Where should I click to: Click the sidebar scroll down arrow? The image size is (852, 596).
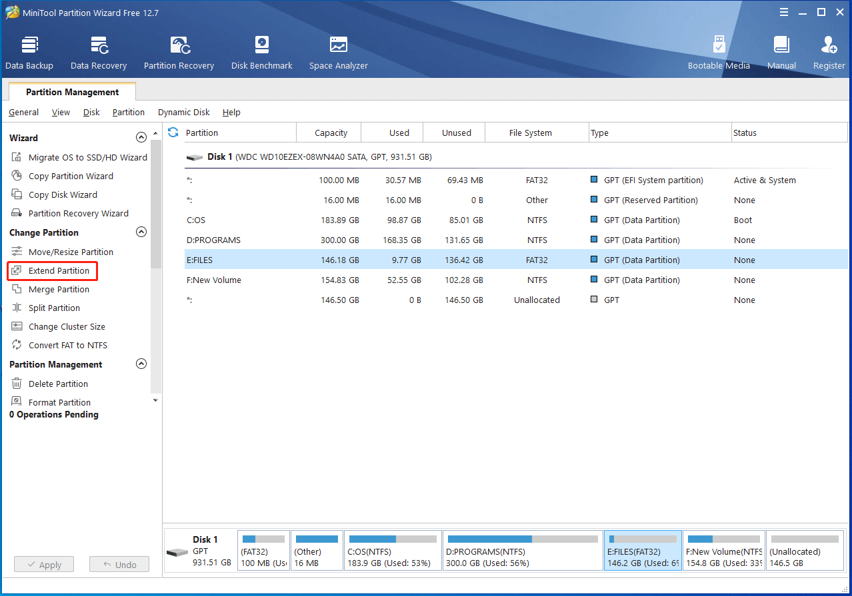pos(156,400)
